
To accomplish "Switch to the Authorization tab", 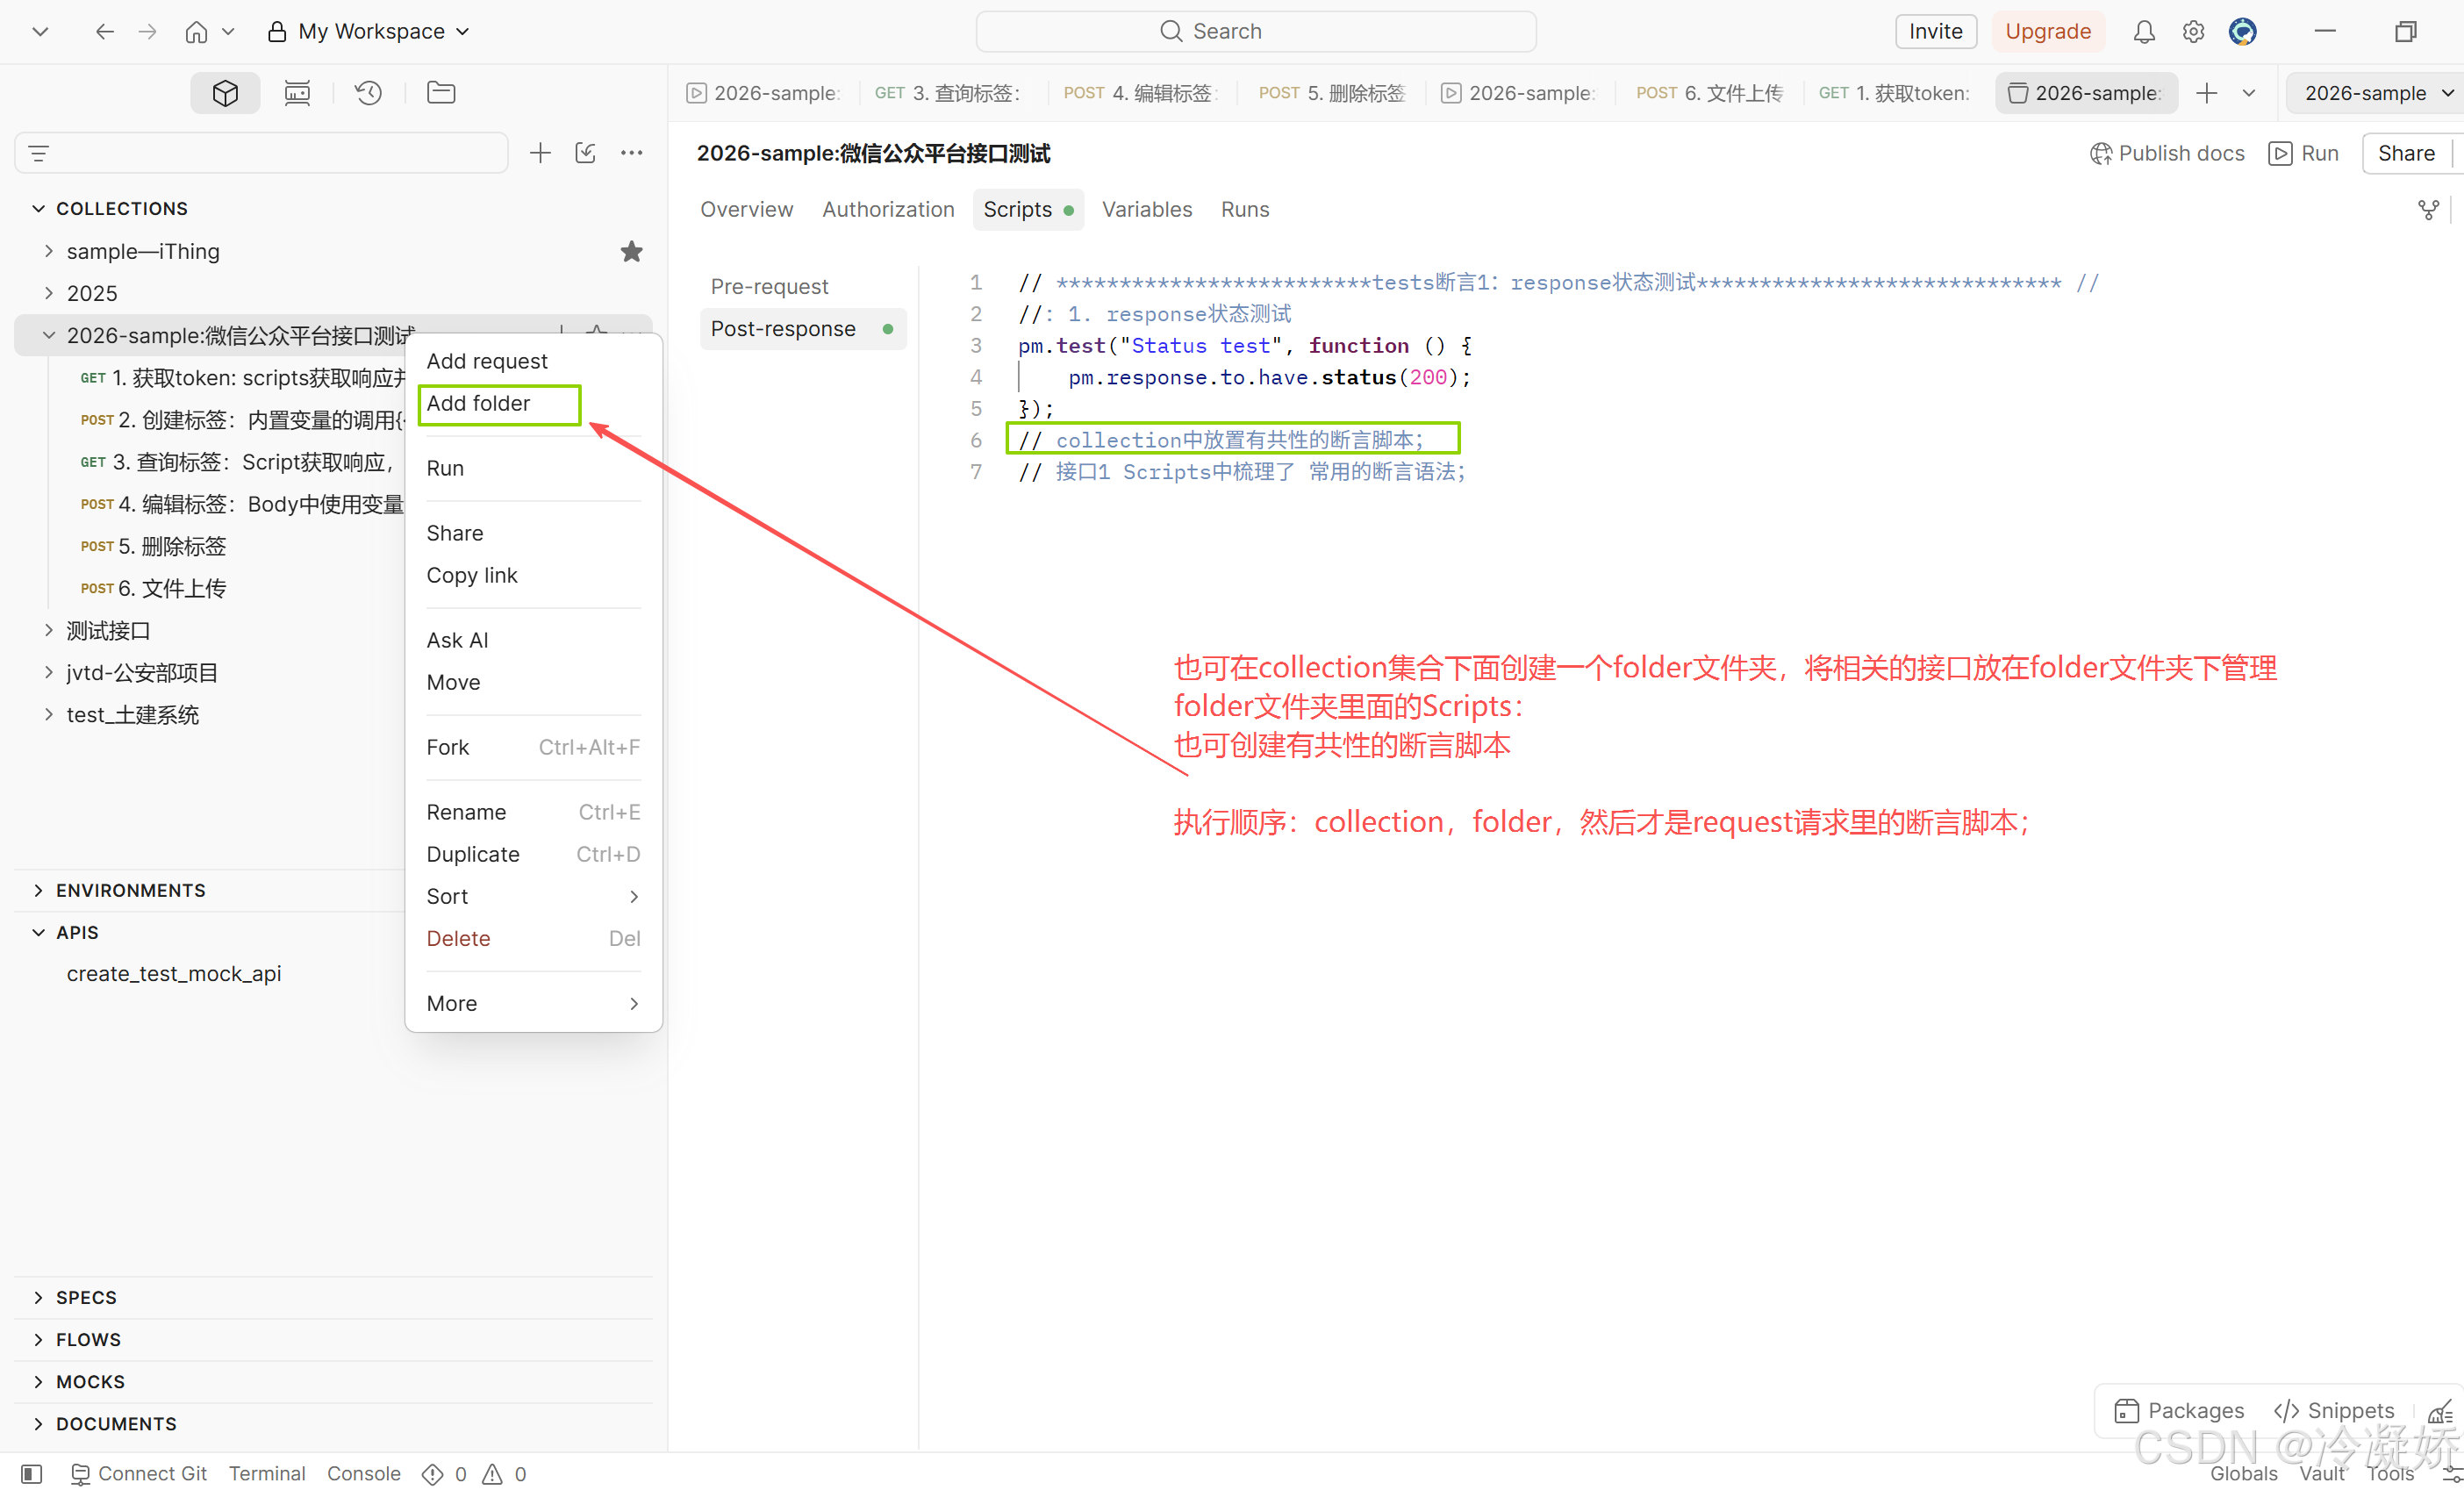I will 888,209.
